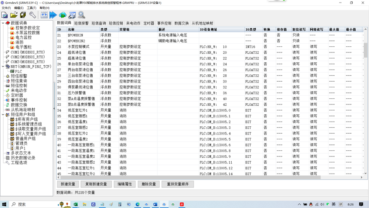Select 历史数据记录 in the tree
369x208 pixels.
[x=23, y=158]
